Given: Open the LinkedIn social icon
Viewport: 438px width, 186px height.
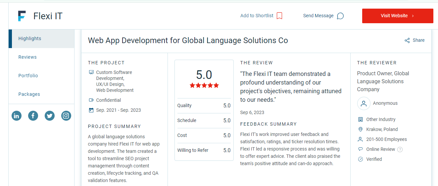Looking at the screenshot, I should tap(17, 116).
